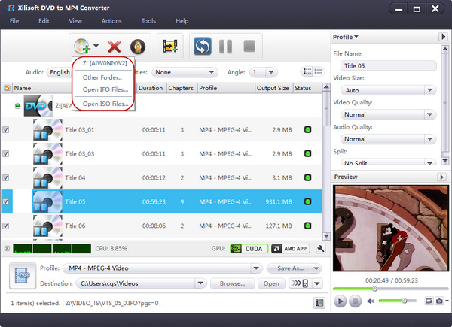Open the Save As dropdown arrow
This screenshot has width=452, height=327.
316,268
